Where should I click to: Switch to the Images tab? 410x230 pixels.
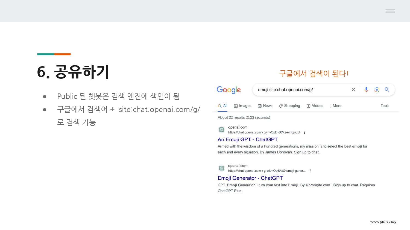point(242,106)
